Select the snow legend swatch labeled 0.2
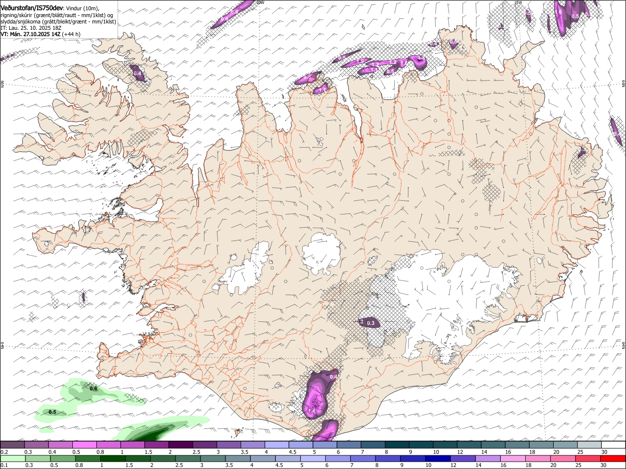 (12, 445)
